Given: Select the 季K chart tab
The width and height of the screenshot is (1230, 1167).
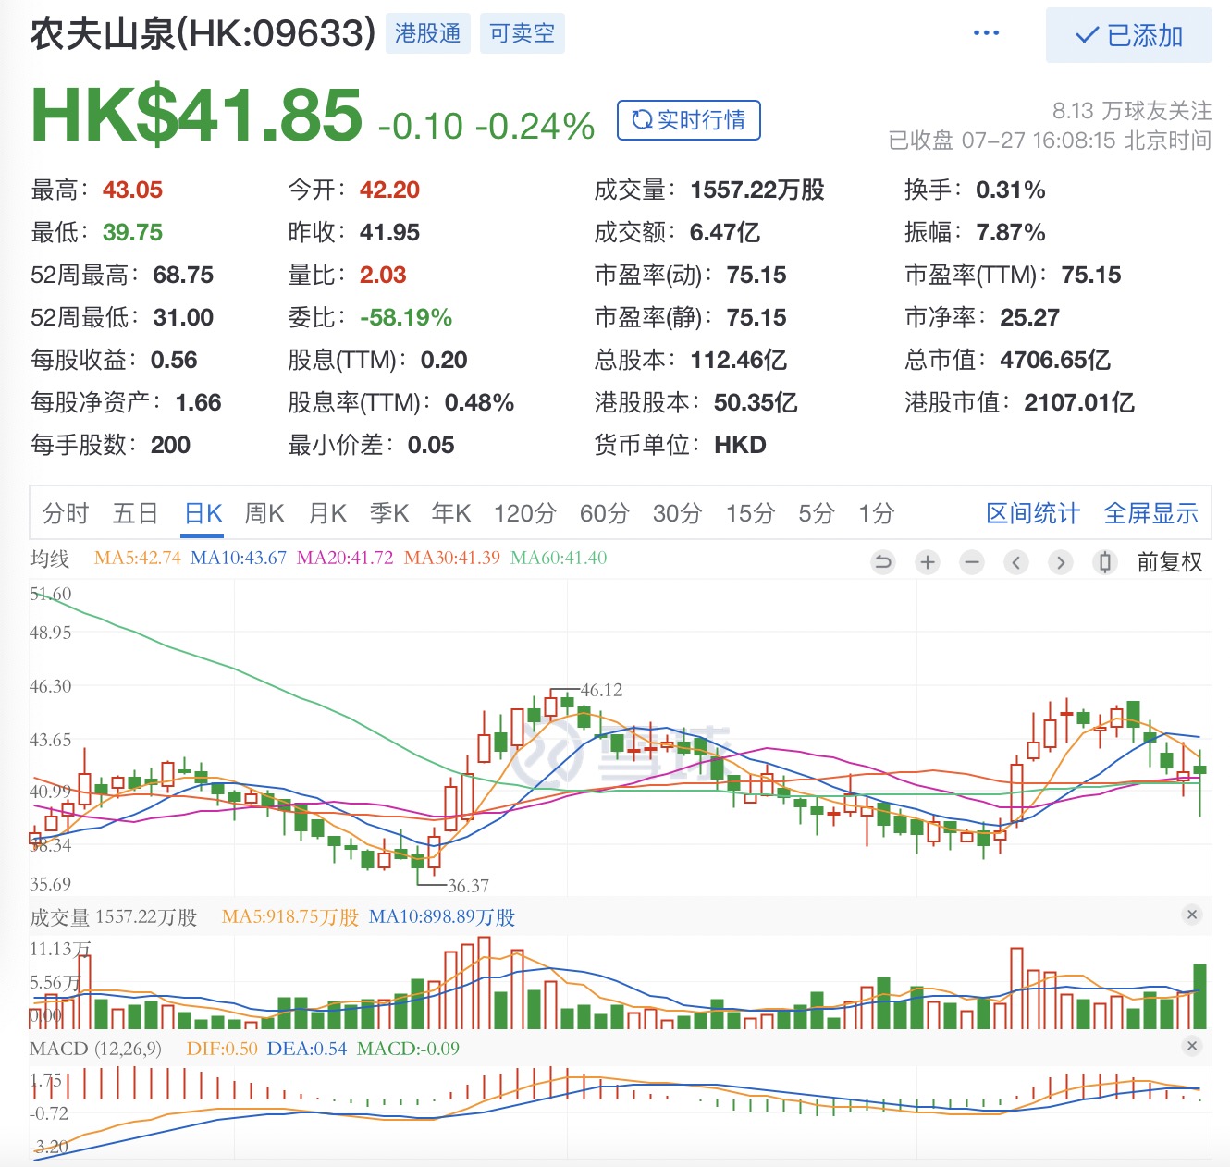Looking at the screenshot, I should pos(389,513).
